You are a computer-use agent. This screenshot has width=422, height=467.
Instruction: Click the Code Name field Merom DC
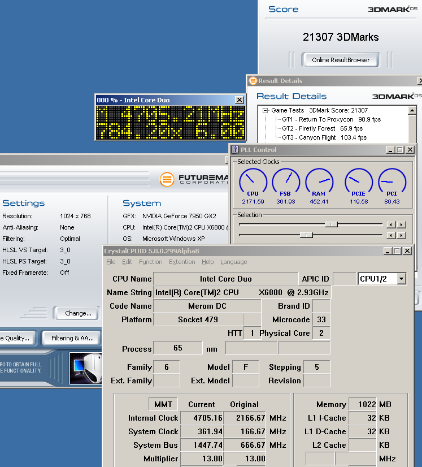click(207, 306)
